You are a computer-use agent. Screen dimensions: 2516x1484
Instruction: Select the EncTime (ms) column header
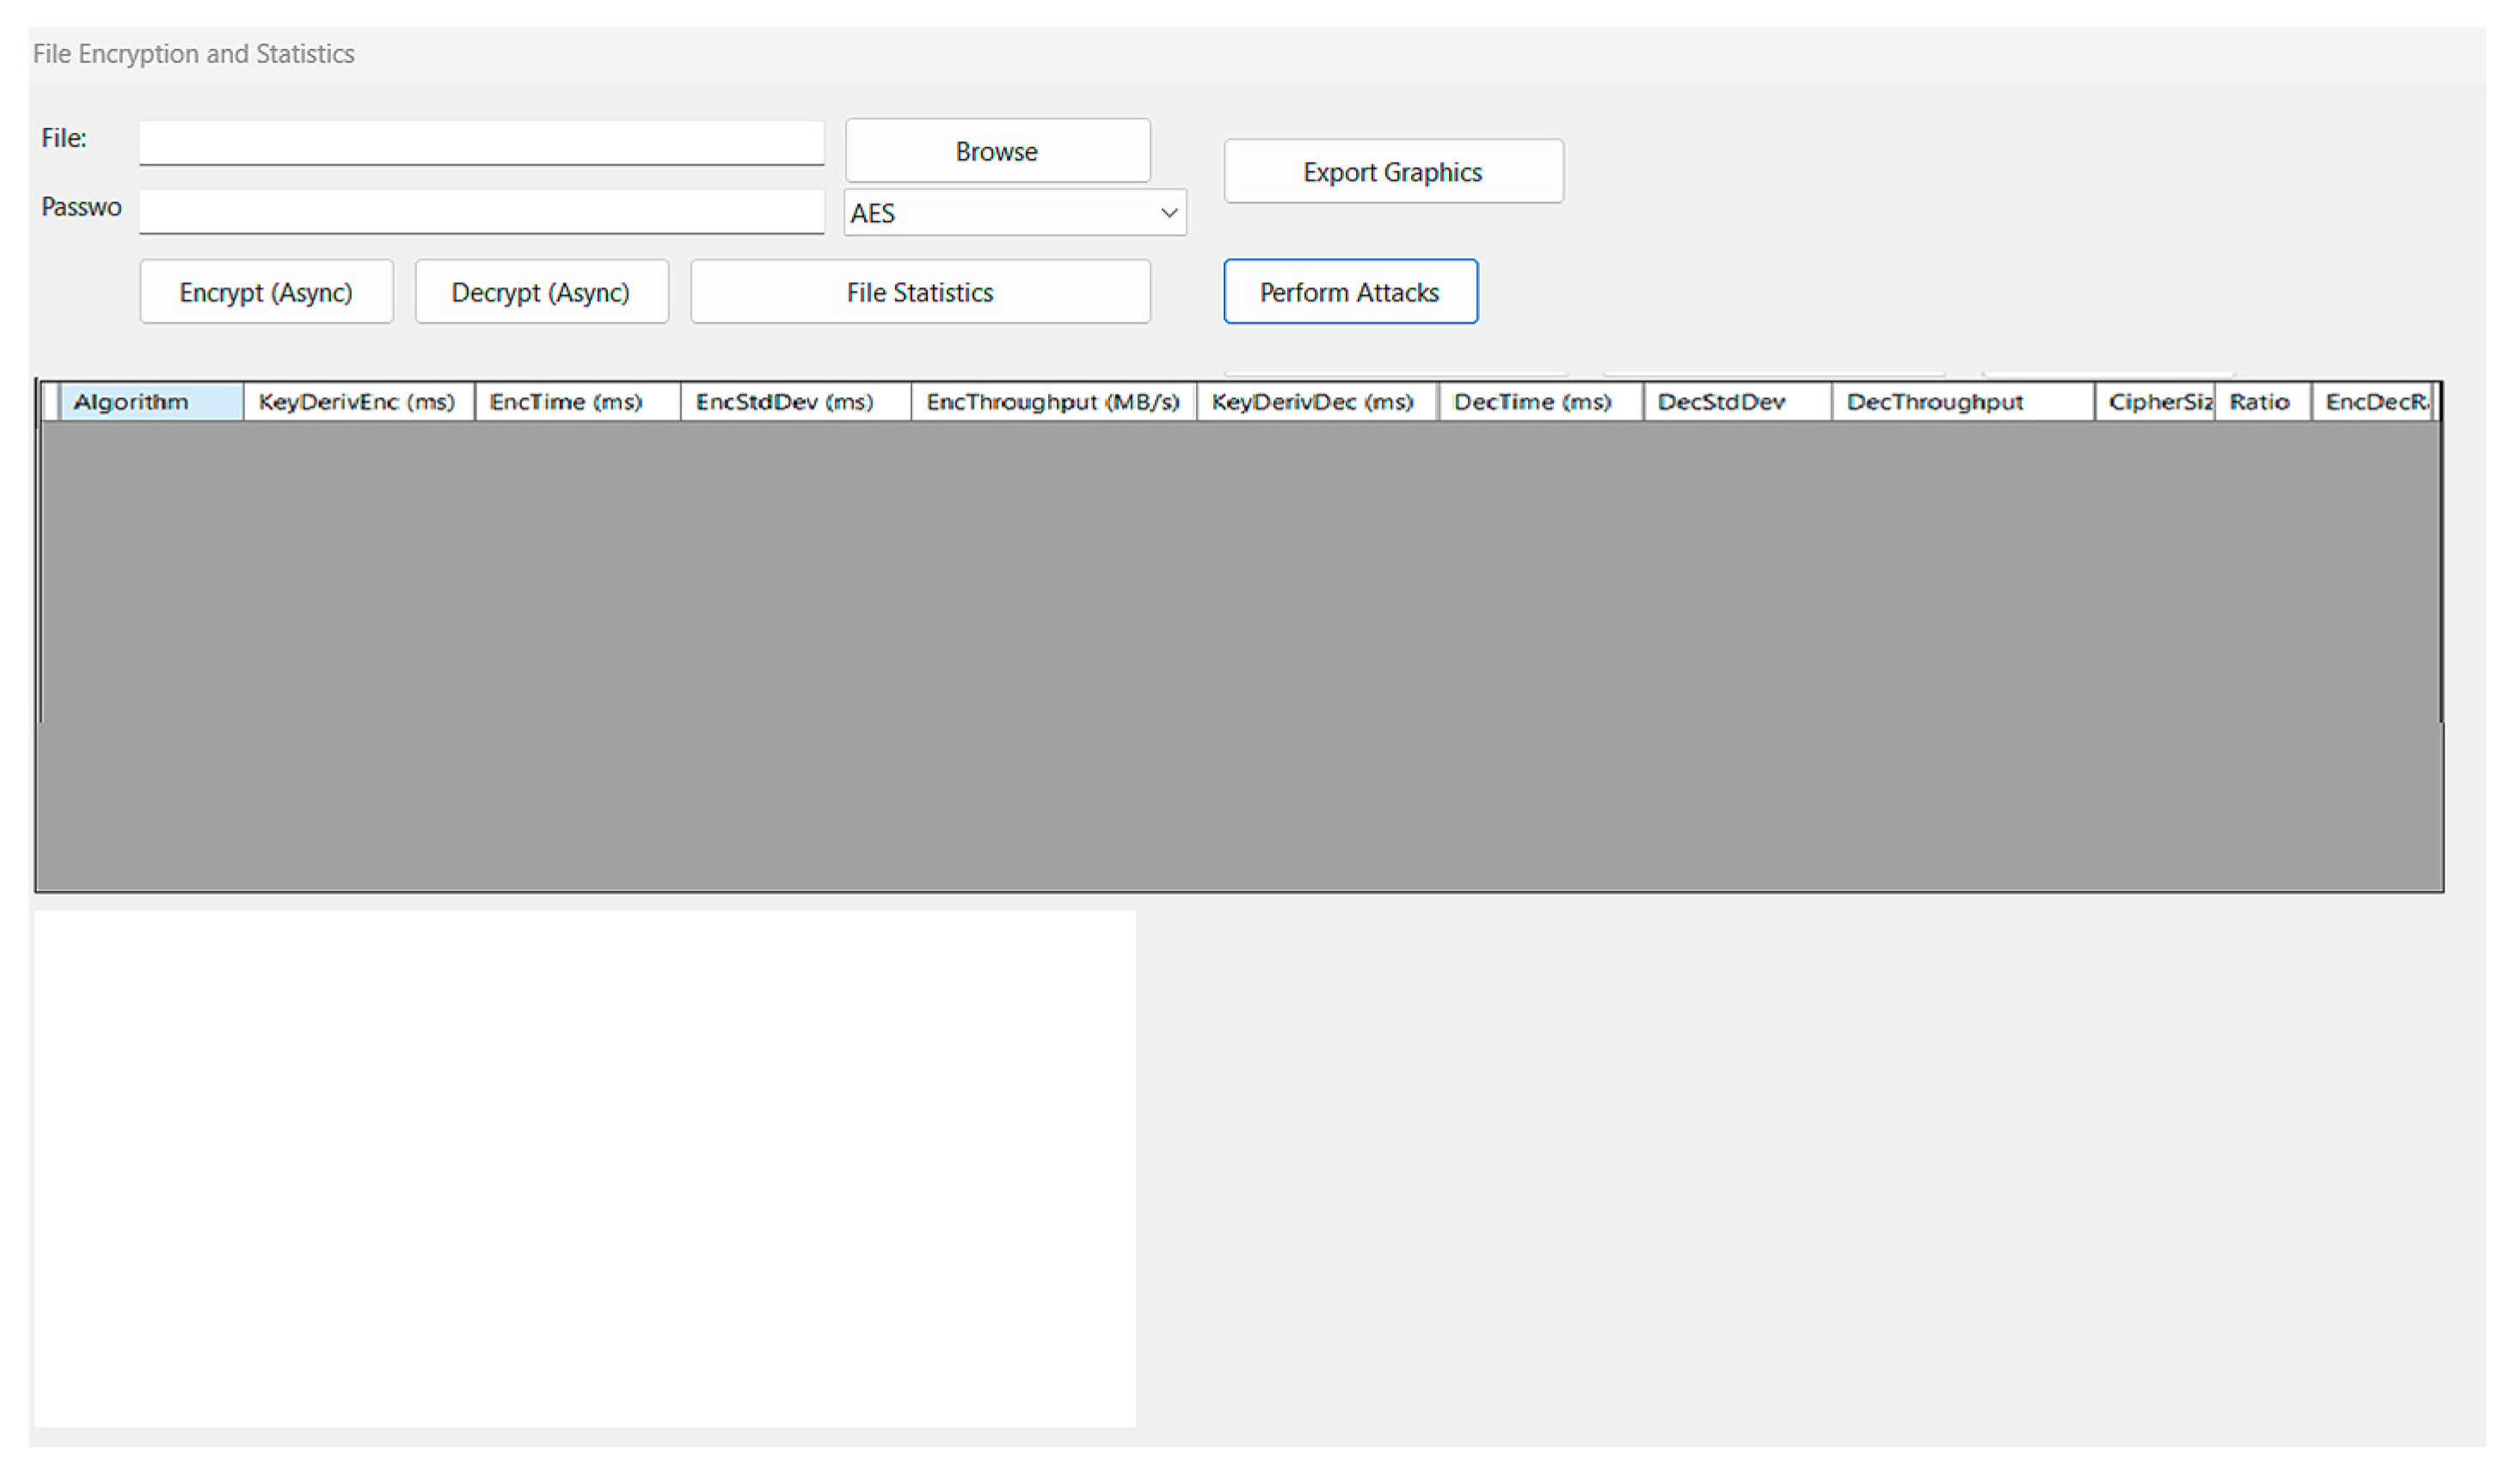(576, 402)
